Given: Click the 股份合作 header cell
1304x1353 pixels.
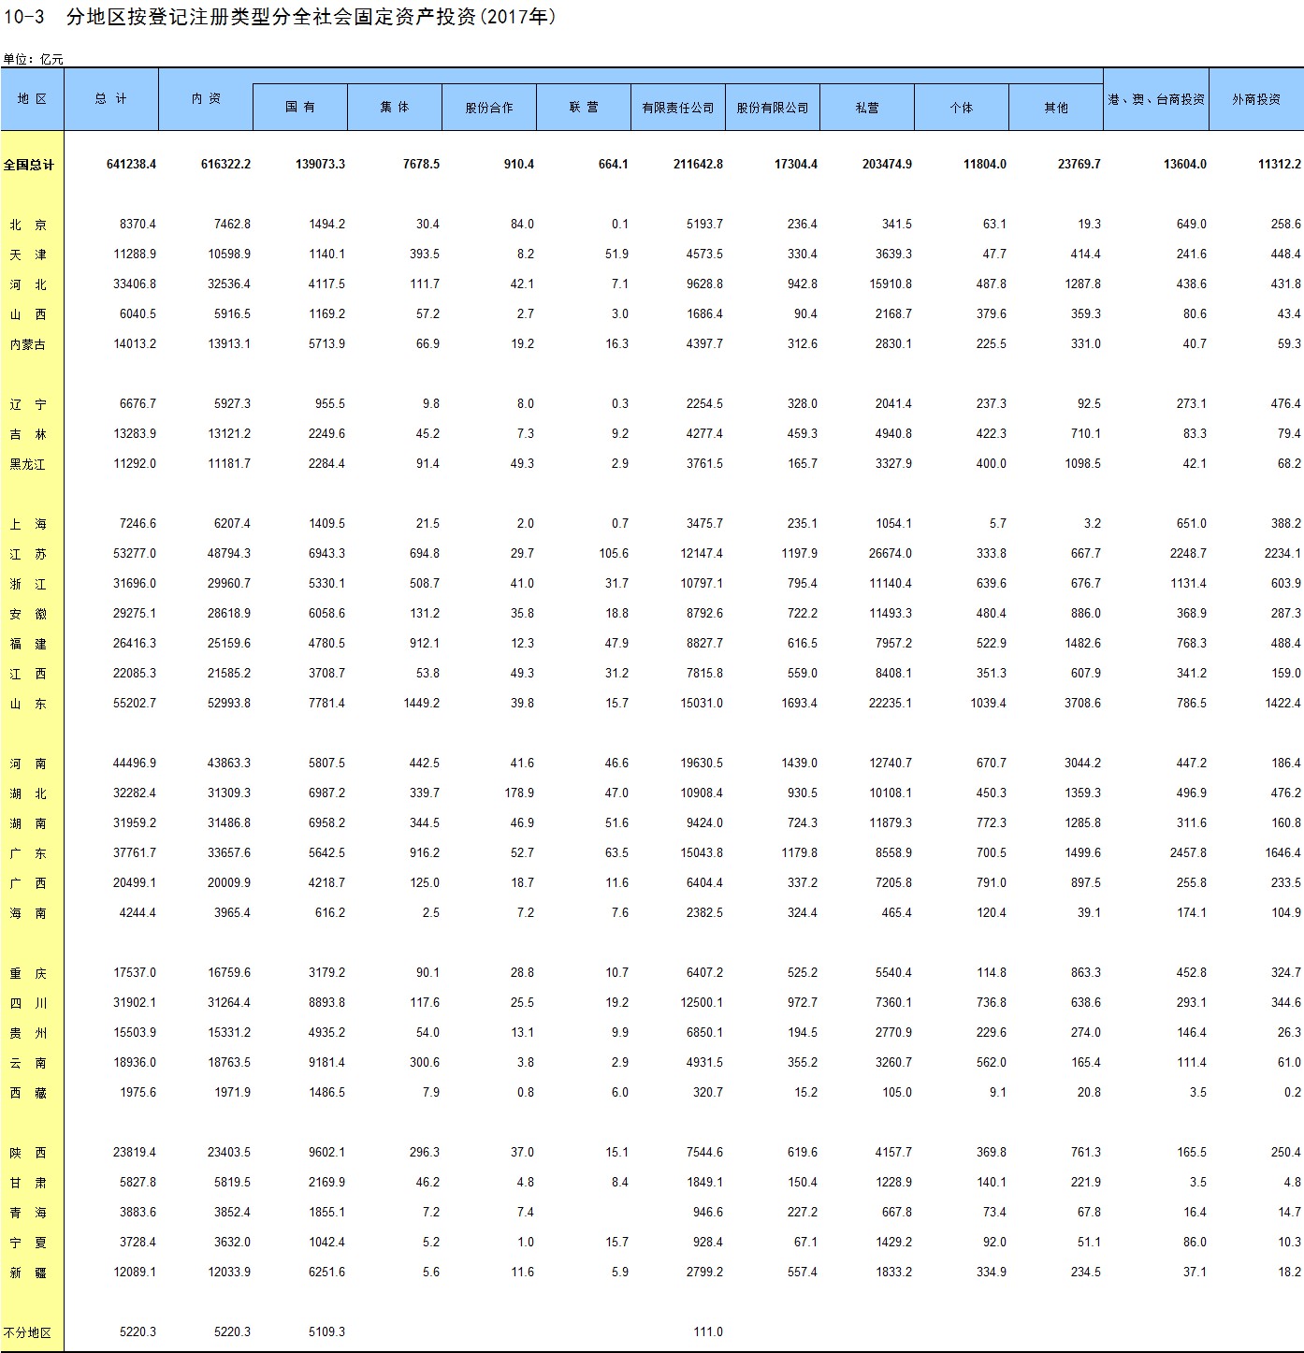Looking at the screenshot, I should pos(489,108).
